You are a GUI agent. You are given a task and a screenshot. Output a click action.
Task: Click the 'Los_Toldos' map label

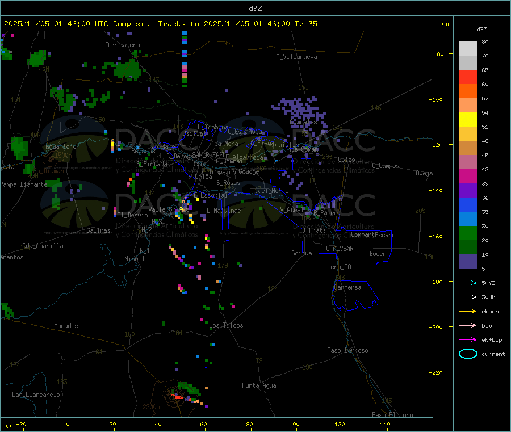point(226,325)
